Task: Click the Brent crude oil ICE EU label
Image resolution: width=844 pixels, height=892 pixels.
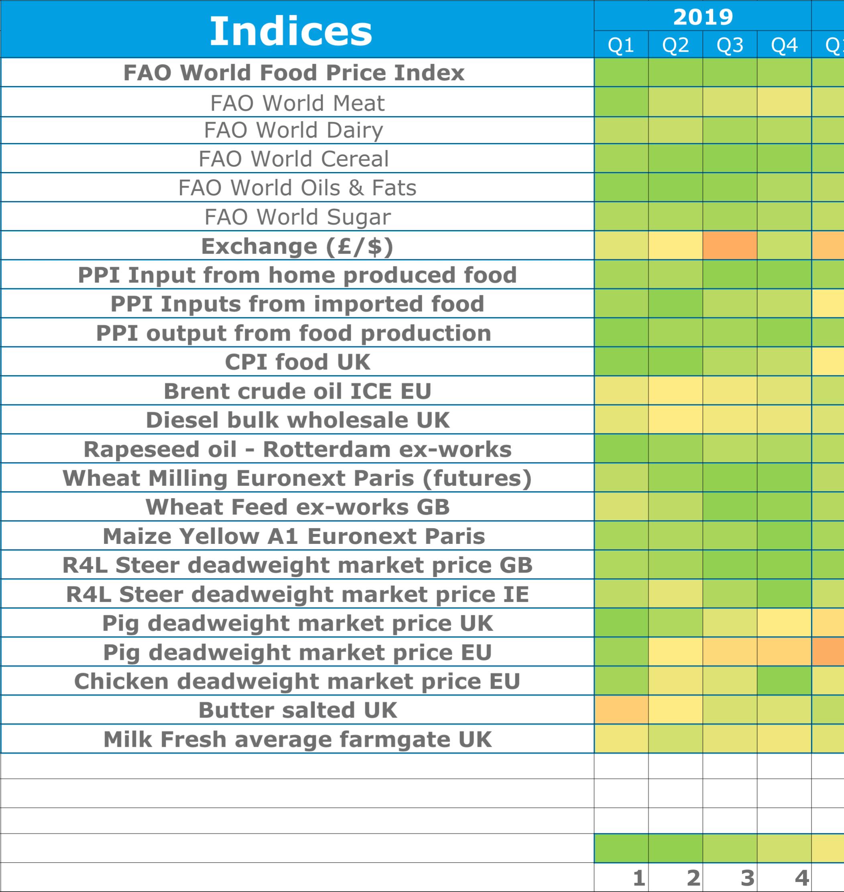Action: coord(297,391)
